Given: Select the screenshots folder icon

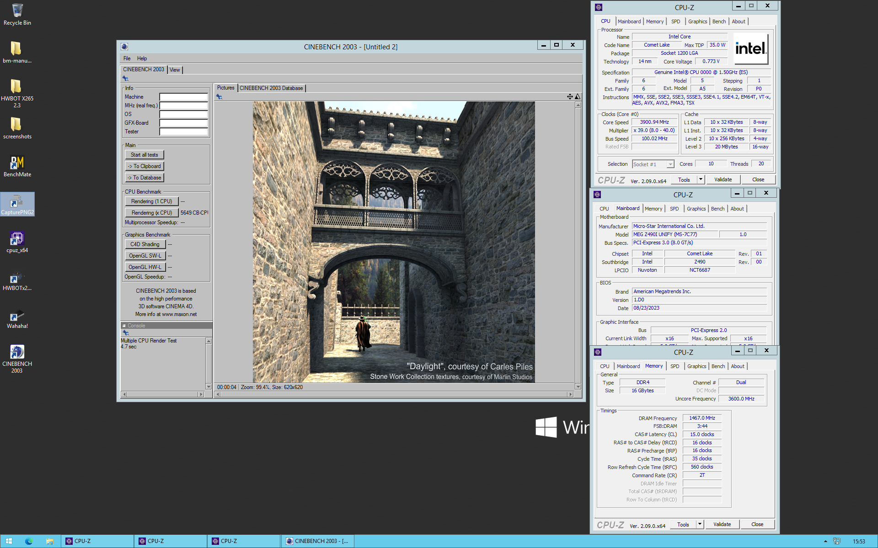Looking at the screenshot, I should pos(17,128).
